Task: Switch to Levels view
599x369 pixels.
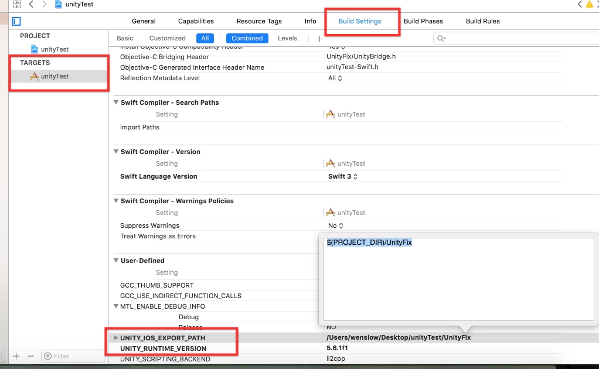Action: pyautogui.click(x=287, y=38)
